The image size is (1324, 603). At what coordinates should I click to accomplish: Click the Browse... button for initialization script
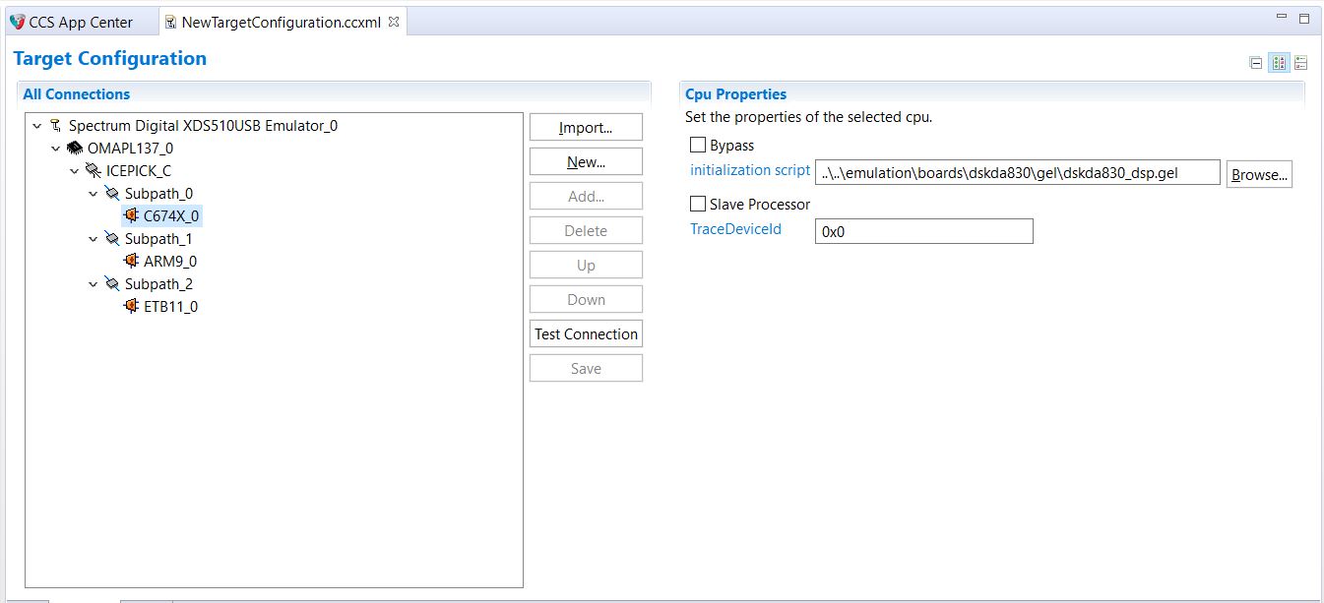pyautogui.click(x=1259, y=174)
